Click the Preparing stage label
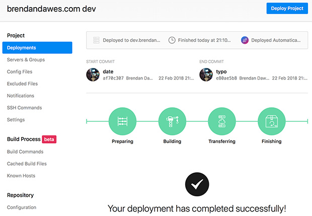The height and width of the screenshot is (216, 312). (x=122, y=141)
